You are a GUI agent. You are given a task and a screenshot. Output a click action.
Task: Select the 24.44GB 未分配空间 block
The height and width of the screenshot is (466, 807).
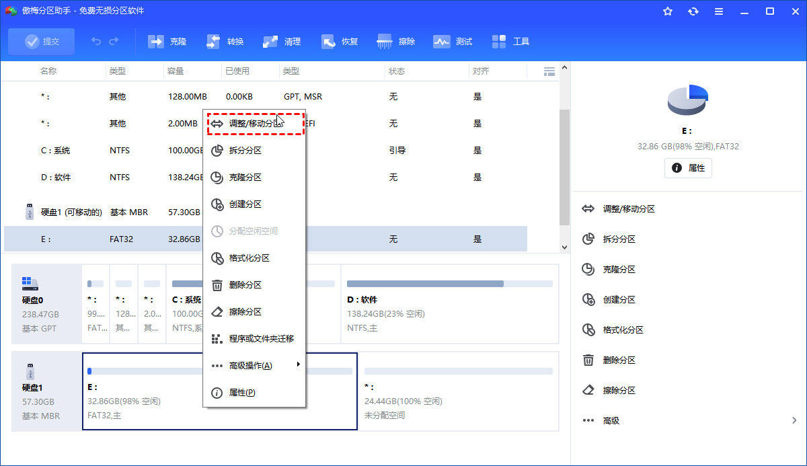tap(459, 391)
